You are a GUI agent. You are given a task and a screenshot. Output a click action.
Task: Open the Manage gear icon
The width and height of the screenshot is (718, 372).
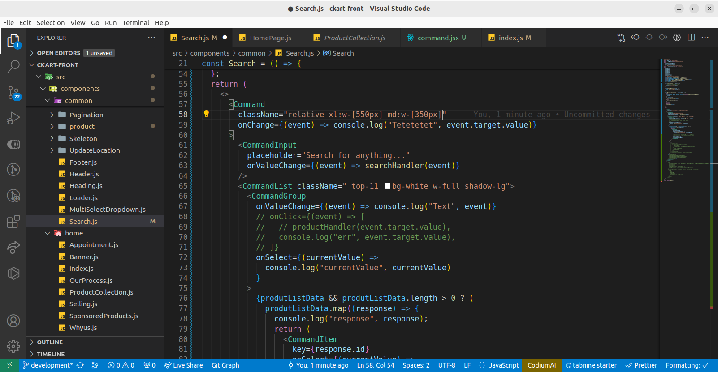(13, 346)
